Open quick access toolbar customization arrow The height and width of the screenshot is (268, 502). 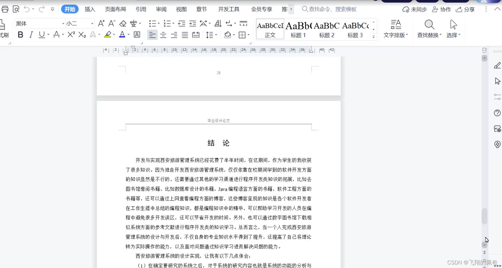pyautogui.click(x=52, y=9)
